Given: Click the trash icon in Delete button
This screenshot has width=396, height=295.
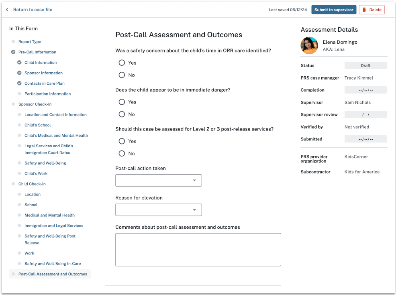Looking at the screenshot, I should [364, 10].
